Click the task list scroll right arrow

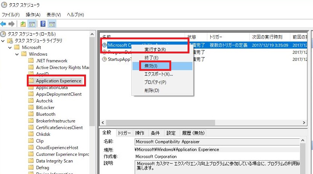(304, 123)
